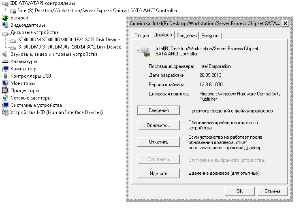
Task: Click the Удалить driver button
Action: [x=158, y=173]
